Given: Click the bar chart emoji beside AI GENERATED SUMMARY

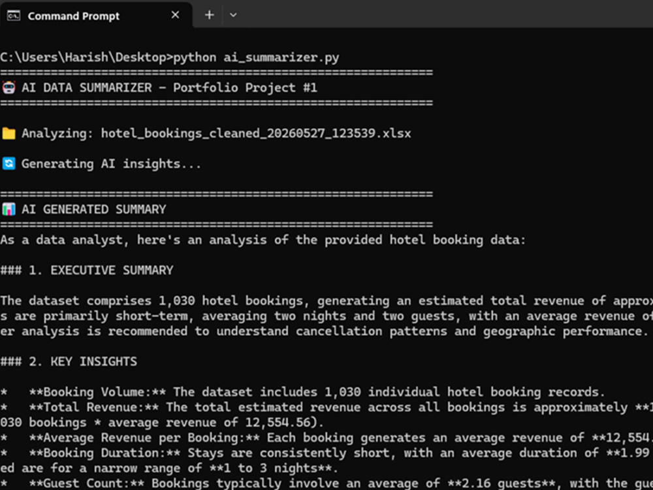Looking at the screenshot, I should tap(8, 209).
